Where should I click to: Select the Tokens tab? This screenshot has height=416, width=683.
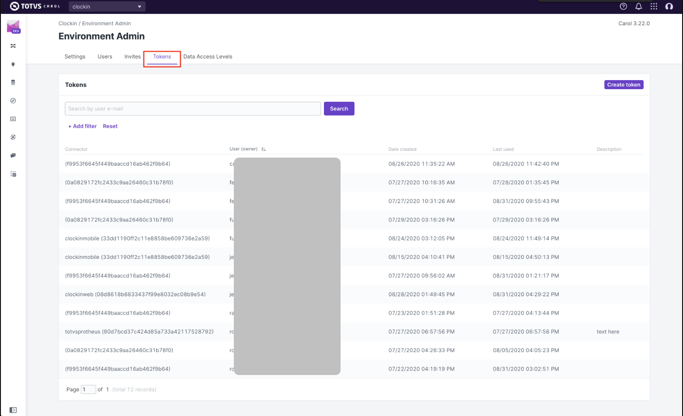[x=162, y=57]
